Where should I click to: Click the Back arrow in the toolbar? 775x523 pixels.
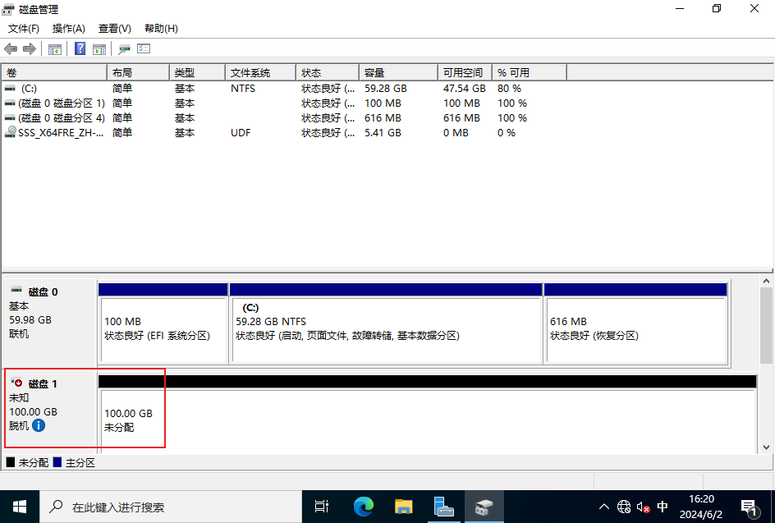pos(11,49)
